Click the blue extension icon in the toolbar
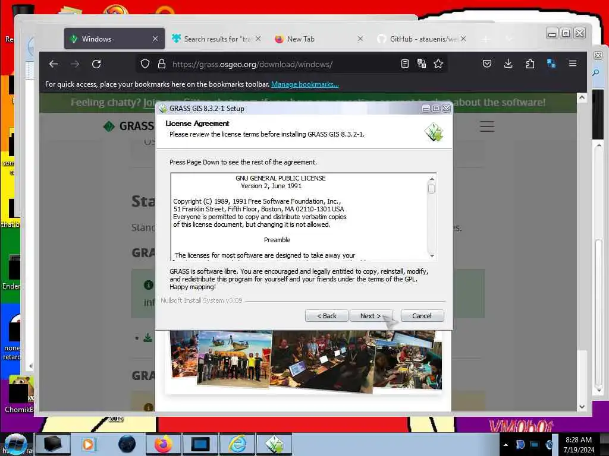Viewport: 609px width, 456px height. 551,64
